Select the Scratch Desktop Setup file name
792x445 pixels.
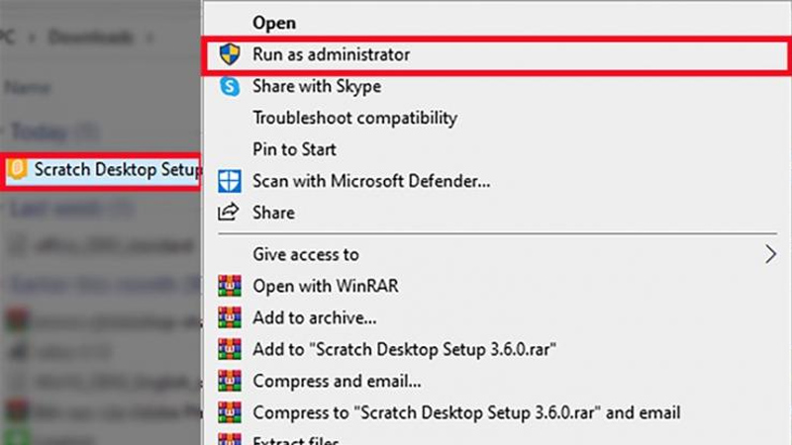click(x=117, y=169)
